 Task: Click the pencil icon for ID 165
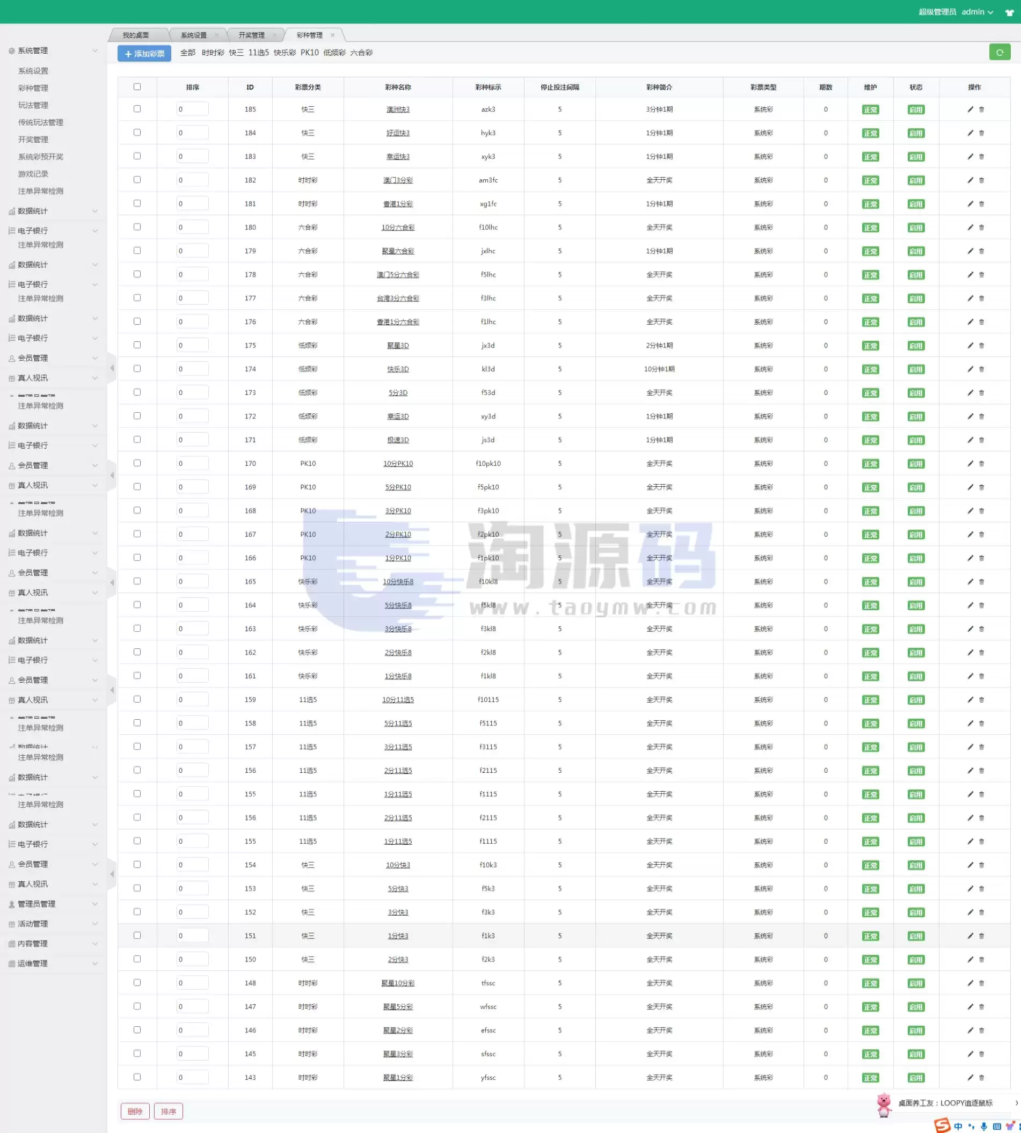(970, 582)
